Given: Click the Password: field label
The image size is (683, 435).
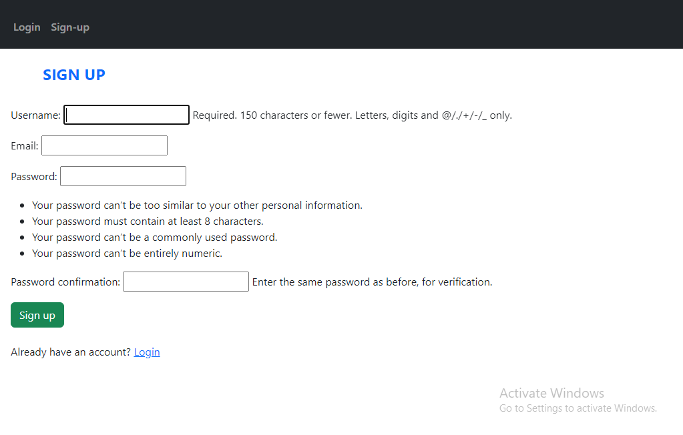Looking at the screenshot, I should [34, 176].
